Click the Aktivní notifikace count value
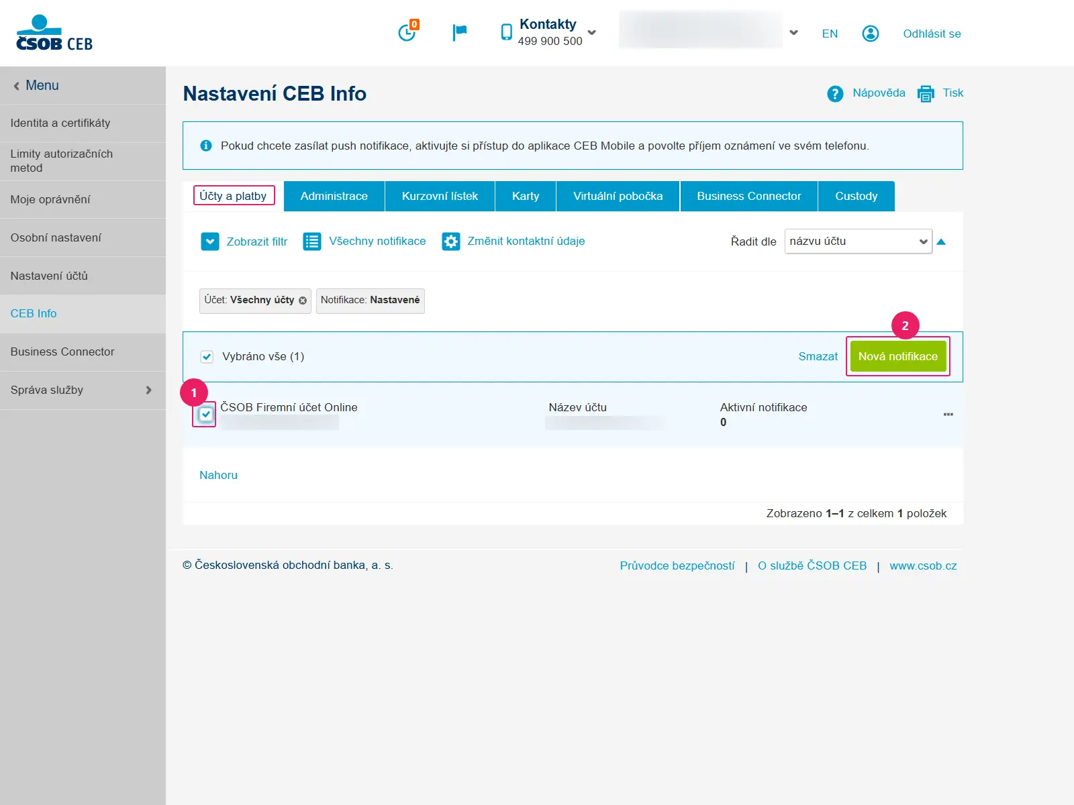1074x805 pixels. 724,423
